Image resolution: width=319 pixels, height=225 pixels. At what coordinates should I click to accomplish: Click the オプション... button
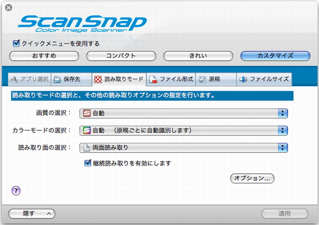(x=252, y=178)
